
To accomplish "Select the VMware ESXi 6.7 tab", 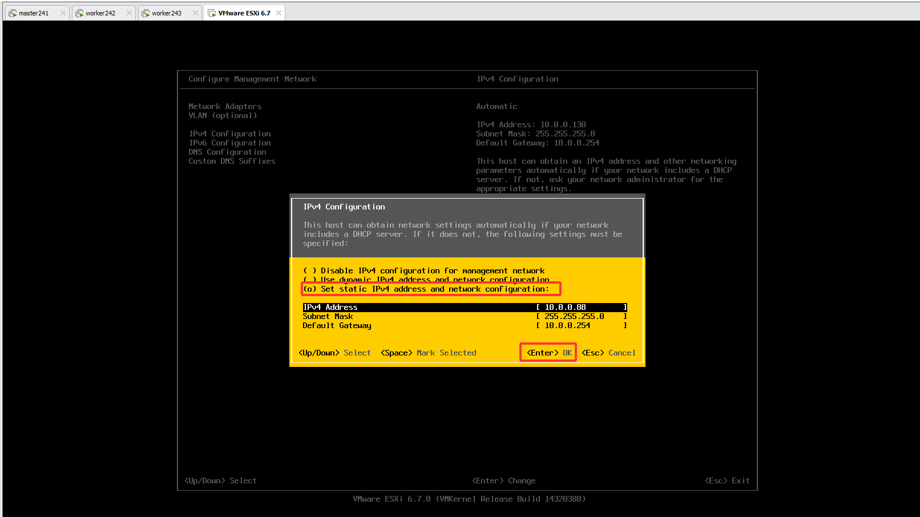I will click(x=244, y=13).
